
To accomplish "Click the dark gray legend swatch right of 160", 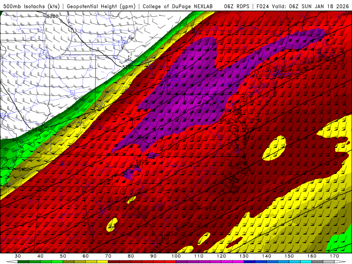I will 317,262.
